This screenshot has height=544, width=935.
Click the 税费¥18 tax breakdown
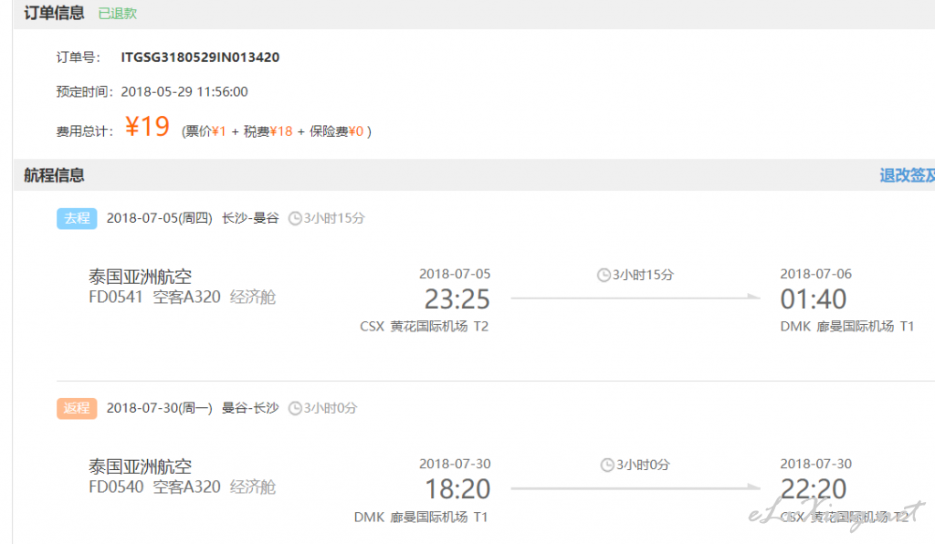[x=268, y=131]
